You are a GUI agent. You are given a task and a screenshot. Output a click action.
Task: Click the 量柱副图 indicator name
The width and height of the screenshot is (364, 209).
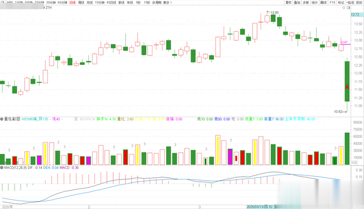pyautogui.click(x=12, y=119)
